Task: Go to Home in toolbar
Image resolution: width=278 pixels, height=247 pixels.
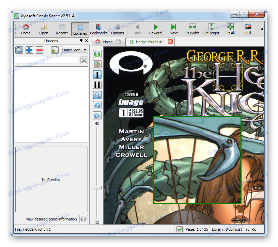Action: [x=26, y=29]
